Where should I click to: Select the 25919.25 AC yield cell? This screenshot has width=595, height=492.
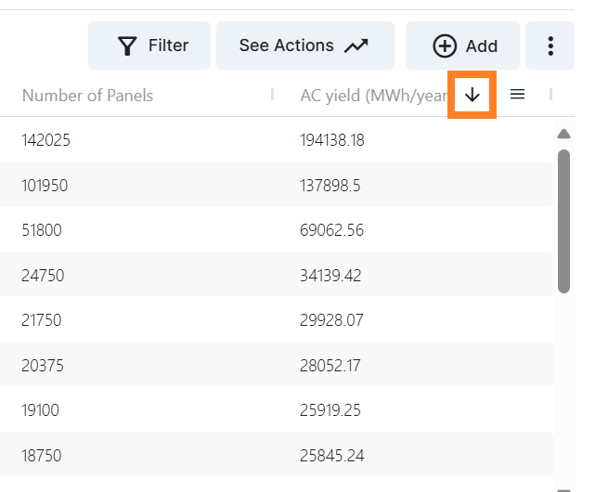point(330,410)
